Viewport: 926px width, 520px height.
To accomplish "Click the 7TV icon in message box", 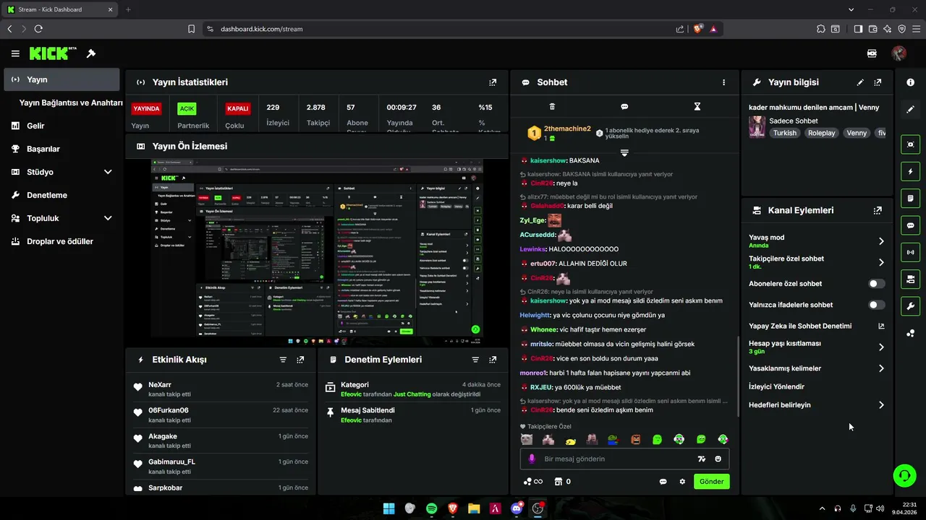I will (x=701, y=459).
